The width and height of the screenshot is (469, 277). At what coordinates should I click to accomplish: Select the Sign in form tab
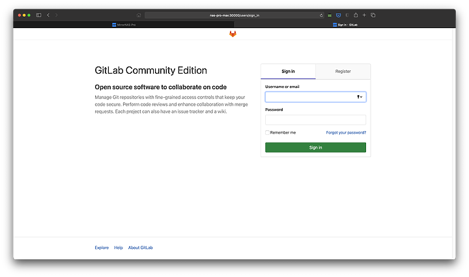click(x=288, y=71)
